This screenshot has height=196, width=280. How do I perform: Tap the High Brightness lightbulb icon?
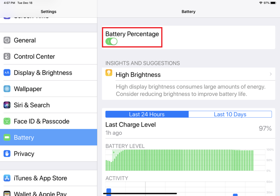coord(109,73)
